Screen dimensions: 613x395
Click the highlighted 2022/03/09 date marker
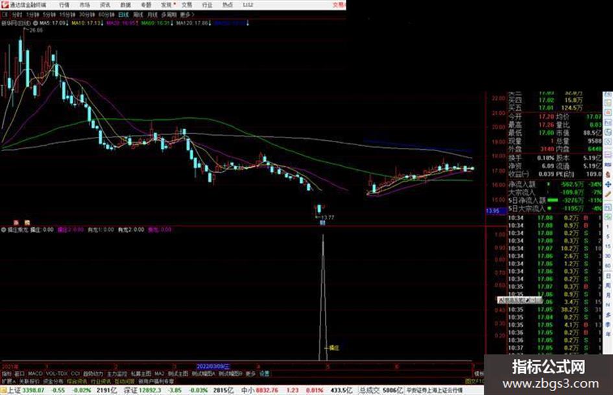coord(213,366)
